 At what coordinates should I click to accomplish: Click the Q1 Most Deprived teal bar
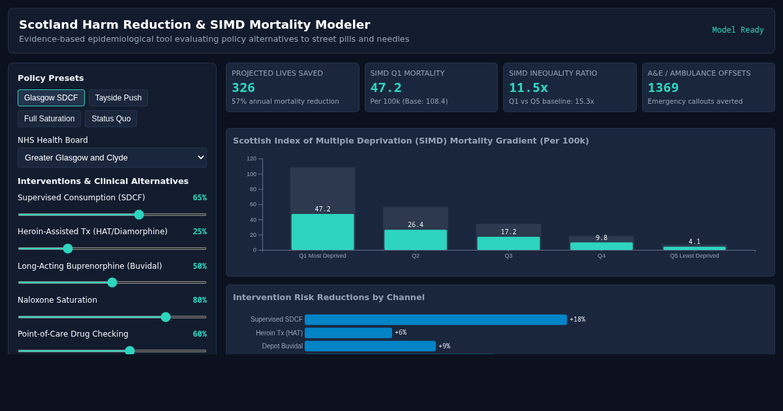(x=322, y=232)
